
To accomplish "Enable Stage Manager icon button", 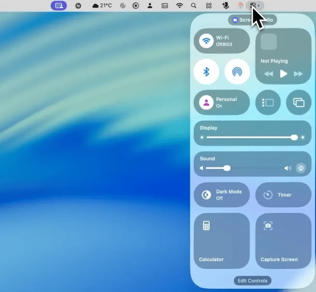I will coord(268,102).
